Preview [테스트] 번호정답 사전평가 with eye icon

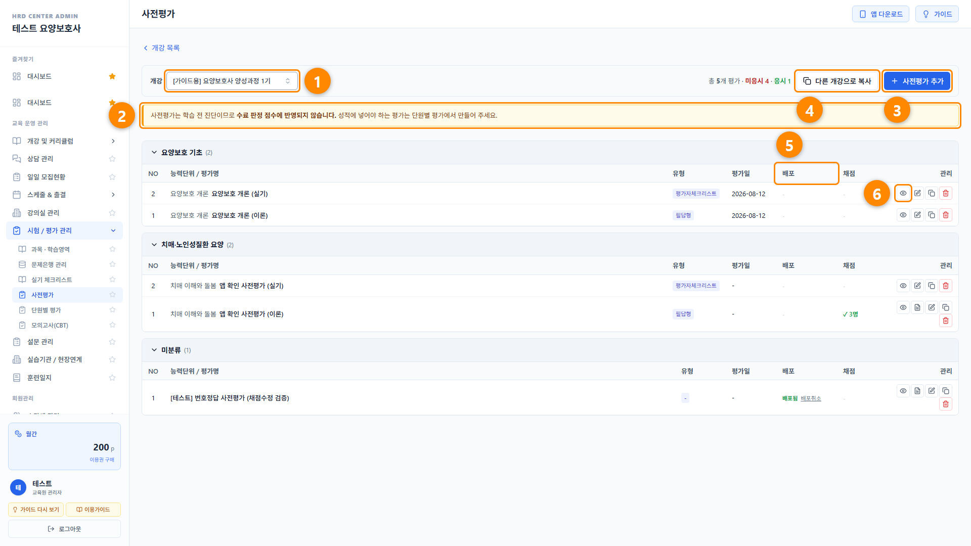[903, 391]
